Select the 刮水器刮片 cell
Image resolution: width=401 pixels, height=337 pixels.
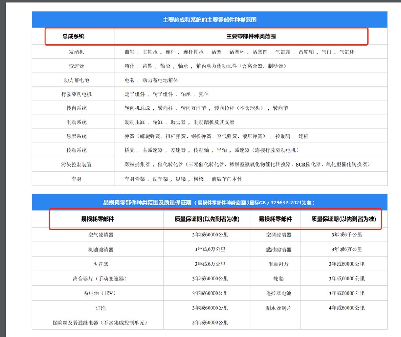(x=279, y=308)
